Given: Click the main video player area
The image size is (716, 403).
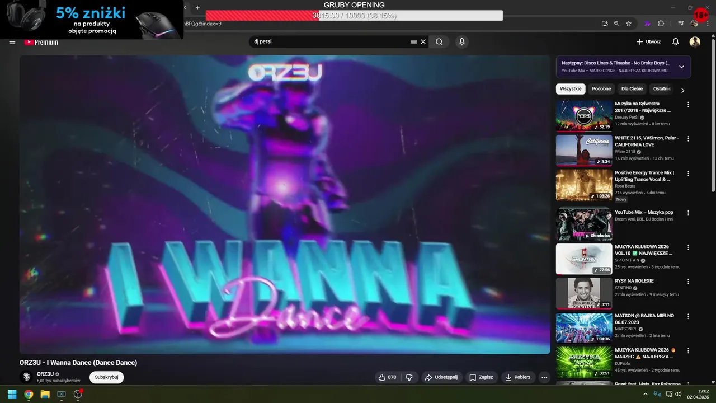Looking at the screenshot, I should click(285, 204).
